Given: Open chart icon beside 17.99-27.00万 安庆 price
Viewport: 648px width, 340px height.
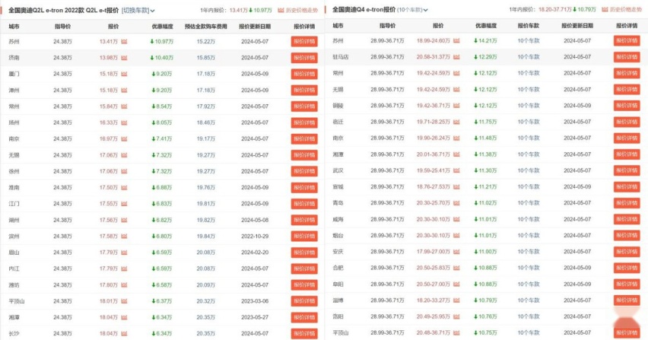Looking at the screenshot, I should (456, 252).
